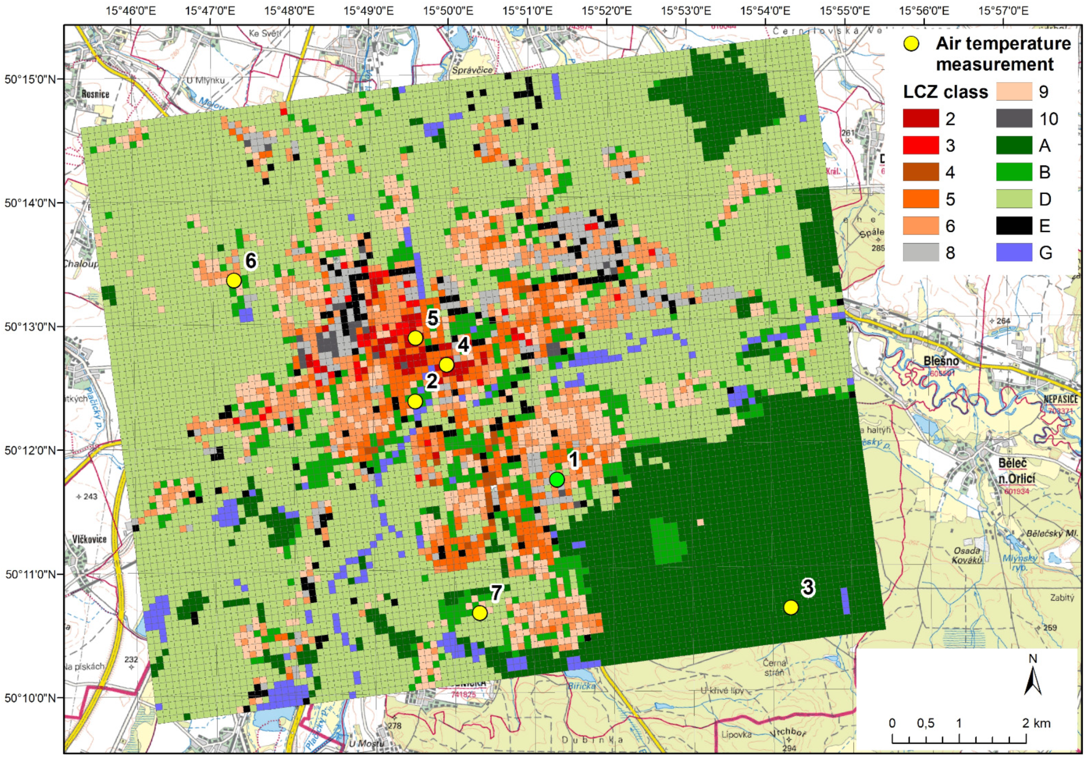The width and height of the screenshot is (1090, 760).
Task: Click the 'Rosnice' place name
Action: (95, 94)
